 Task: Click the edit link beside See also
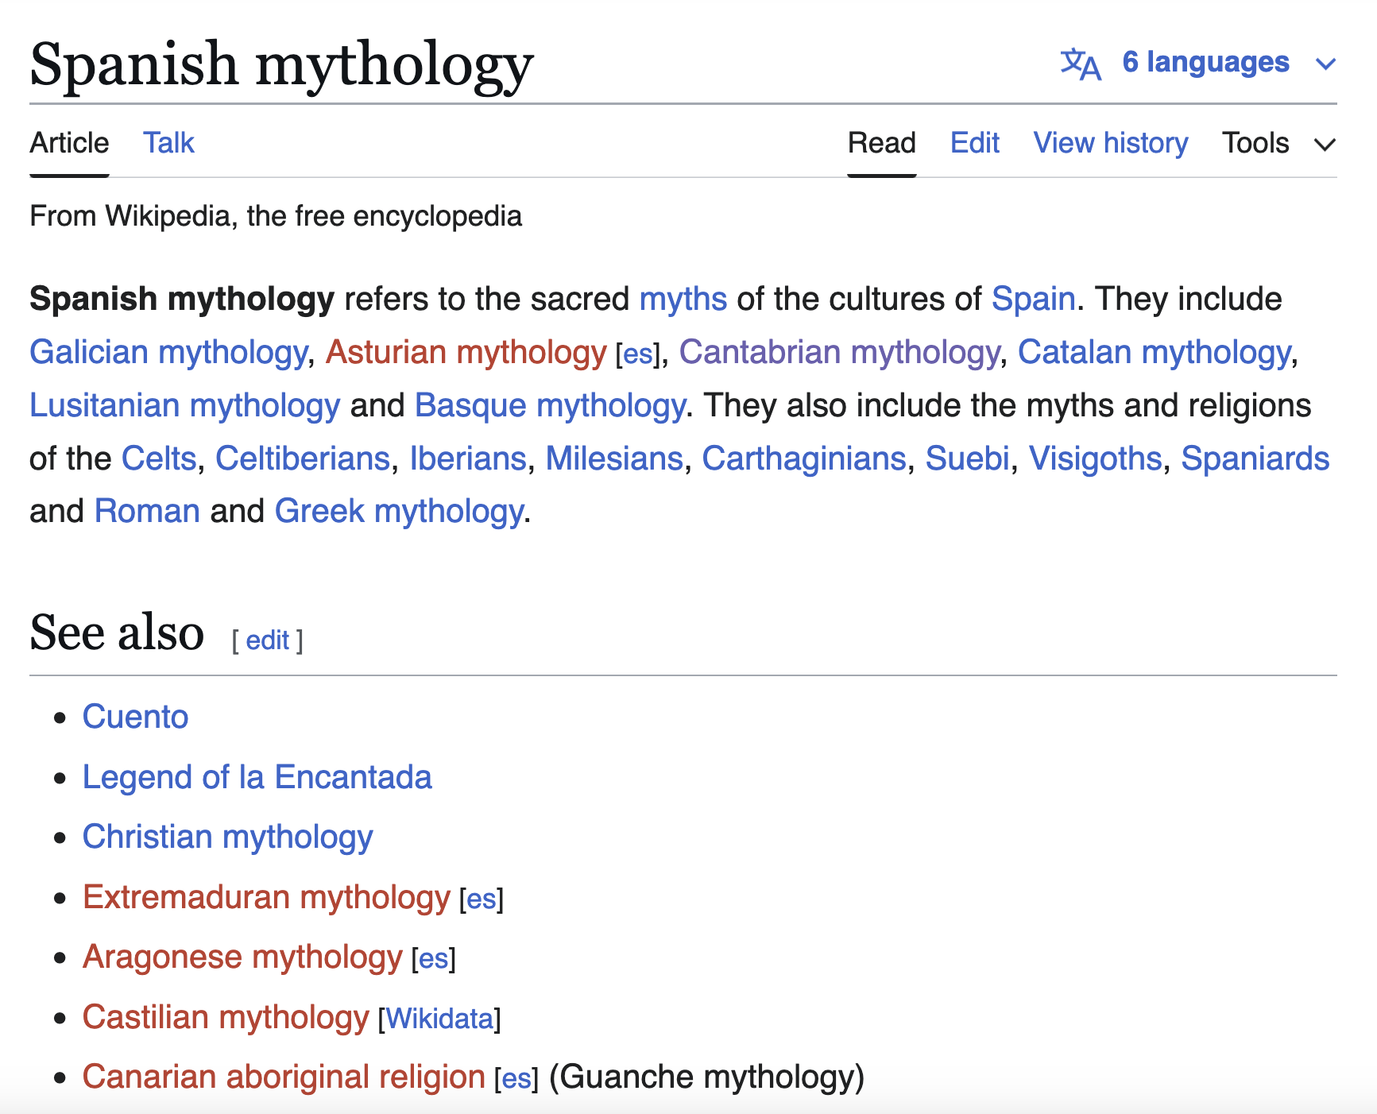[267, 640]
